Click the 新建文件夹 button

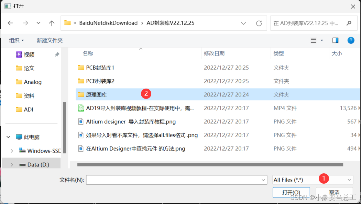click(50, 40)
